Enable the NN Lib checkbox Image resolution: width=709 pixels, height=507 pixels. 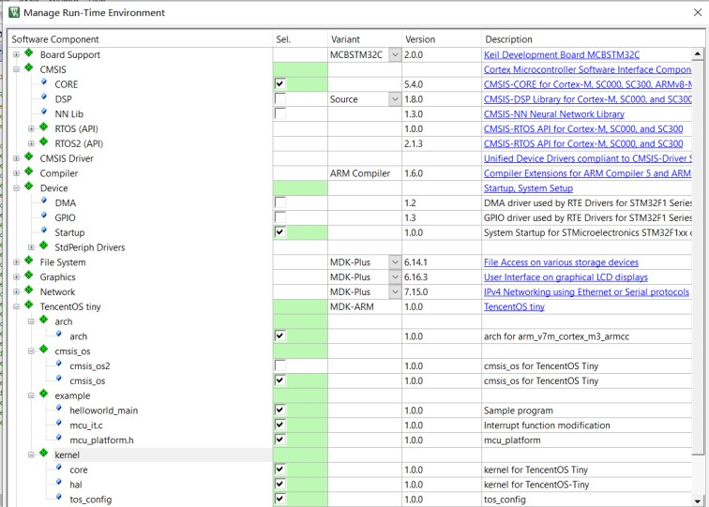click(x=279, y=114)
